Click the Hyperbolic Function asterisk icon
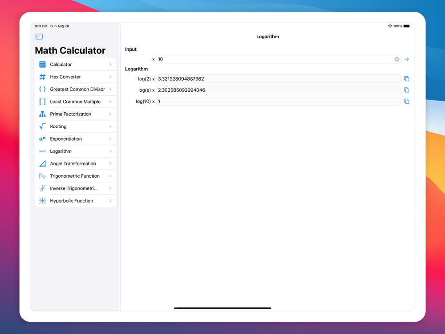The image size is (445, 334). (x=42, y=201)
